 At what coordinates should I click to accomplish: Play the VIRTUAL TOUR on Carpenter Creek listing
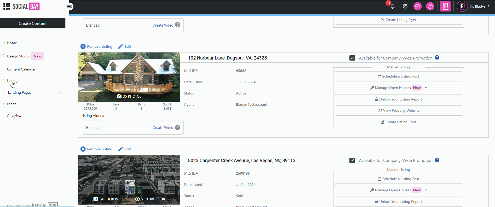coord(150,199)
